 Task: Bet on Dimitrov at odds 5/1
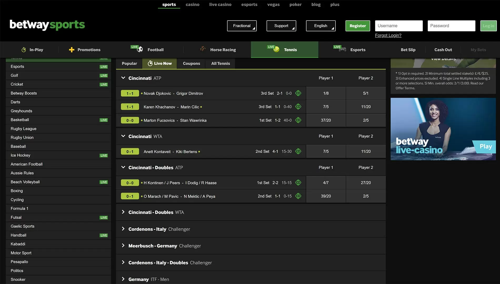click(x=366, y=93)
